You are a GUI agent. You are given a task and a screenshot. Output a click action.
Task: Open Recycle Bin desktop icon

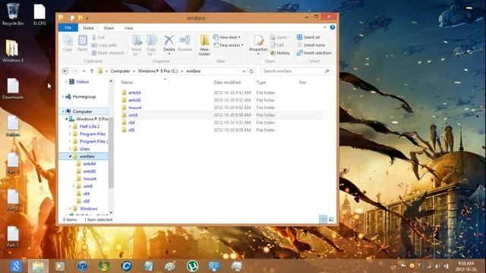coord(13,14)
